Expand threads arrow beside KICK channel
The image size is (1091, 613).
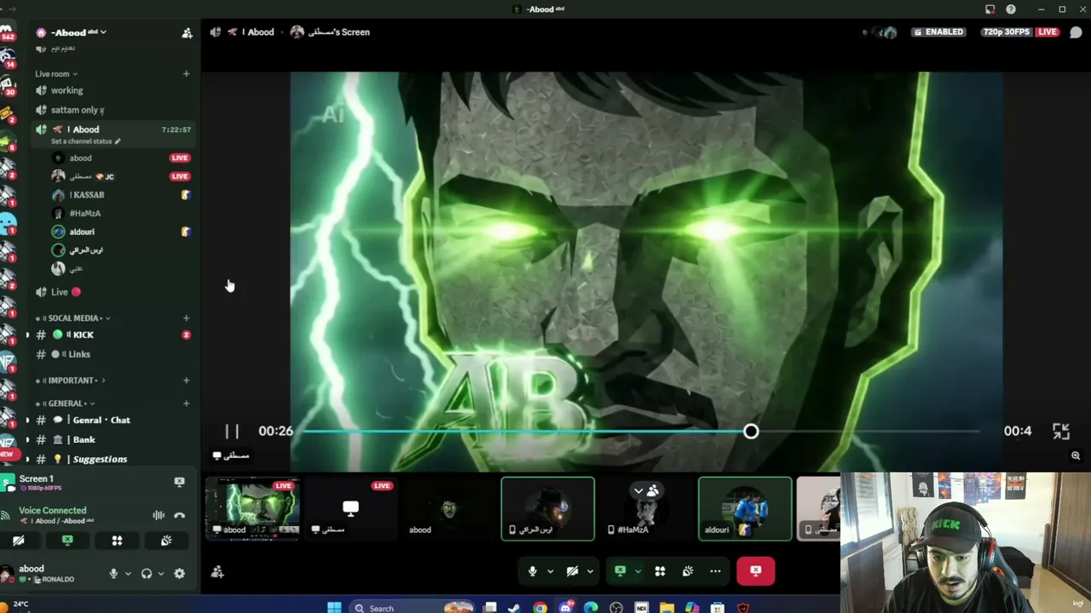click(26, 335)
